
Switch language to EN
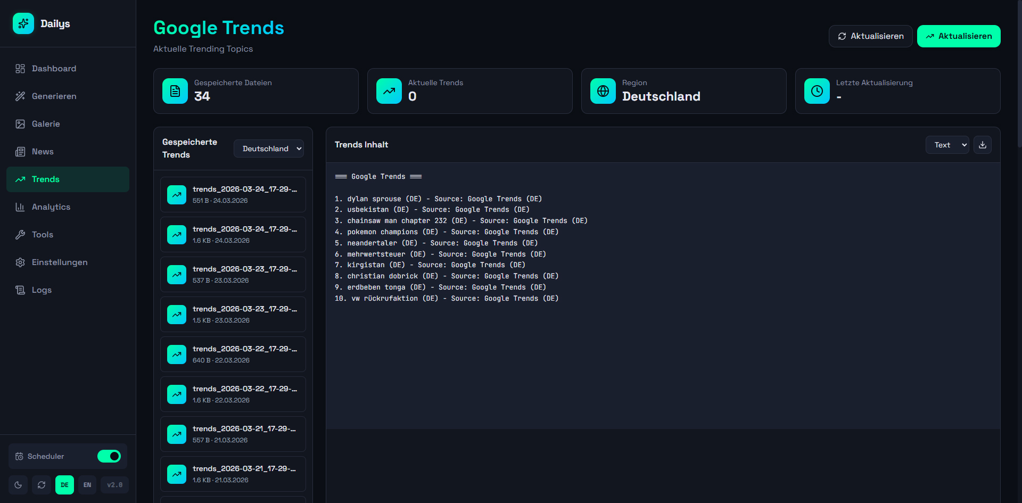(x=87, y=485)
